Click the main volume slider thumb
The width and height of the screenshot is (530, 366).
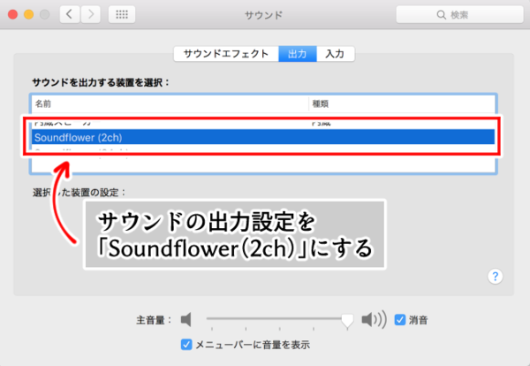coord(347,320)
